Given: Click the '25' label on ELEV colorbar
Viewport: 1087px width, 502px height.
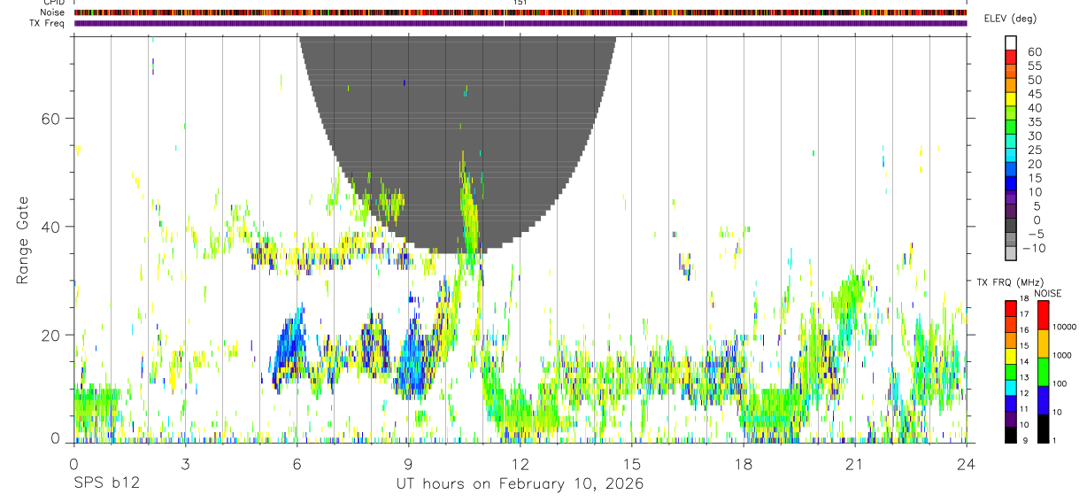Looking at the screenshot, I should click(1034, 151).
